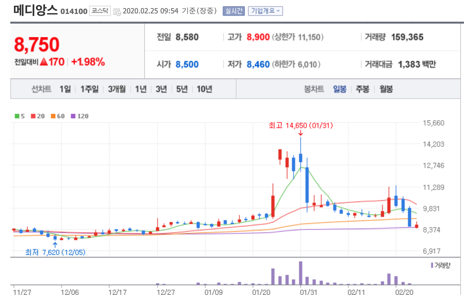Click the current price 8,750

(x=37, y=44)
